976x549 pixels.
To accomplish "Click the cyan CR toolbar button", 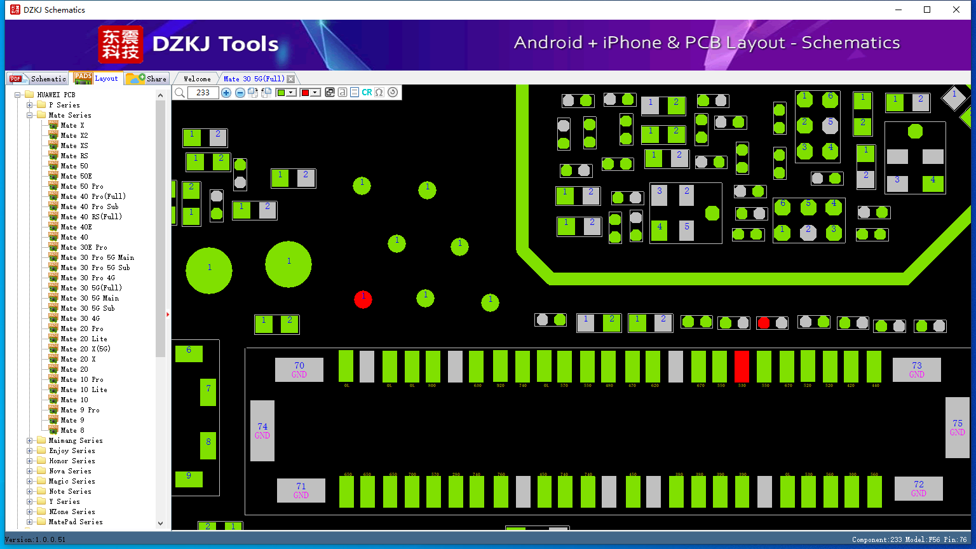I will pos(367,93).
